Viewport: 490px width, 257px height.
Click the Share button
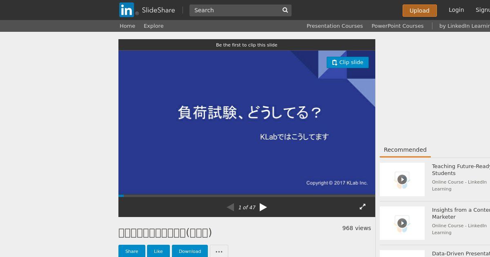point(132,251)
